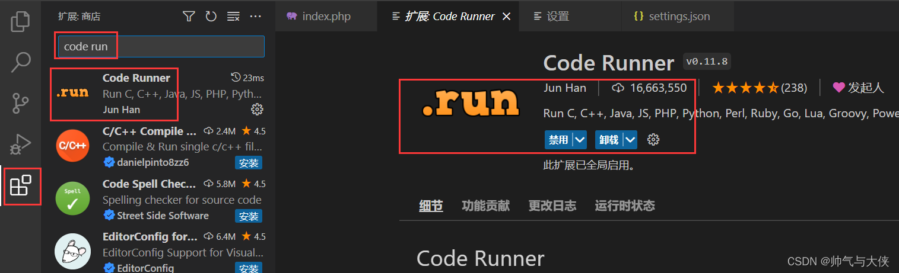The image size is (899, 273).
Task: Install the EditorConfig extension
Action: [249, 268]
